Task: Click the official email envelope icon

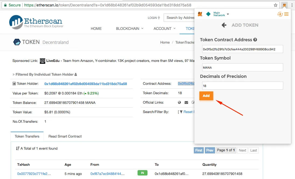Action: [186, 102]
